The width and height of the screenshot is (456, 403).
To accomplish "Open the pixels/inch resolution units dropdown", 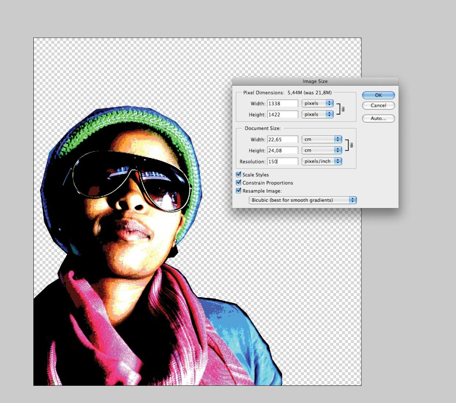I will tap(322, 161).
